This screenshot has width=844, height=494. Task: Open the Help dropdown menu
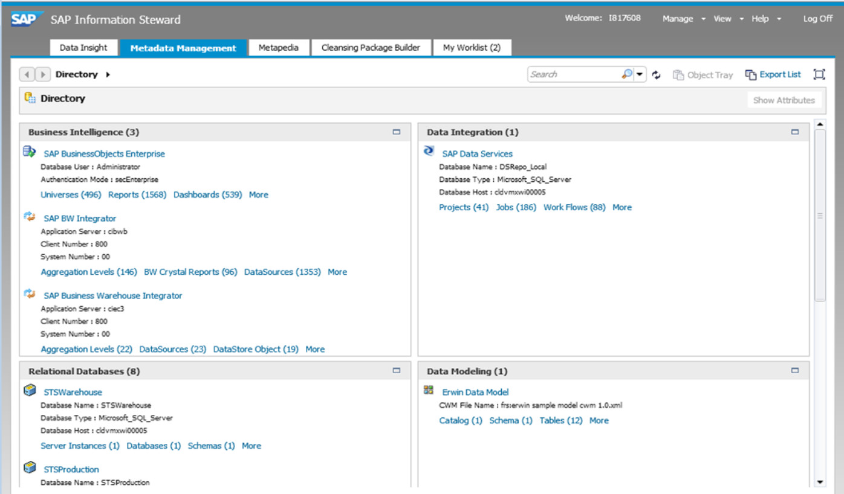click(x=767, y=19)
